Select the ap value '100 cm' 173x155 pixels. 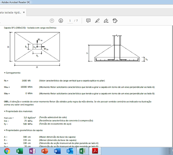coord(27,143)
